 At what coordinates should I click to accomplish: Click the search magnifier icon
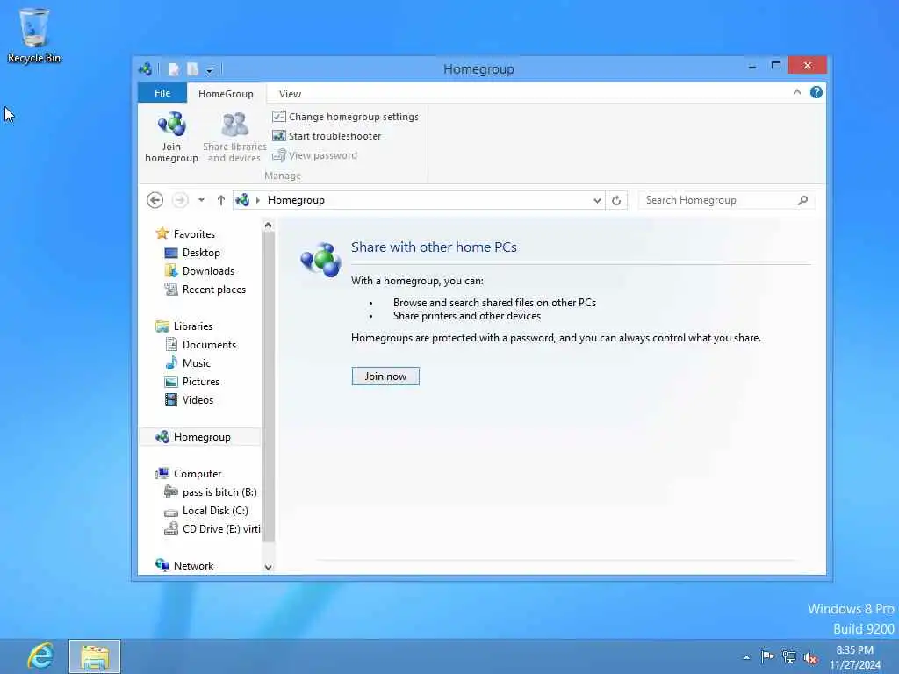click(802, 200)
